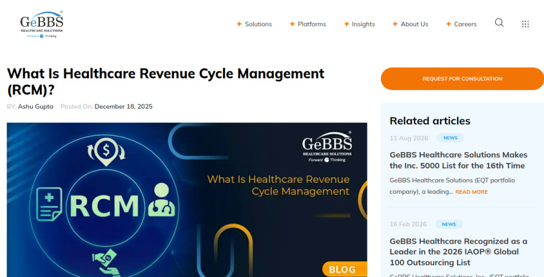Click the article title heading
This screenshot has height=277, width=544.
166,81
